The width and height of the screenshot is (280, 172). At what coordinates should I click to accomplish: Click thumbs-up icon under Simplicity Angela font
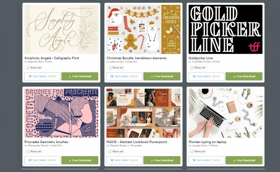point(28,68)
